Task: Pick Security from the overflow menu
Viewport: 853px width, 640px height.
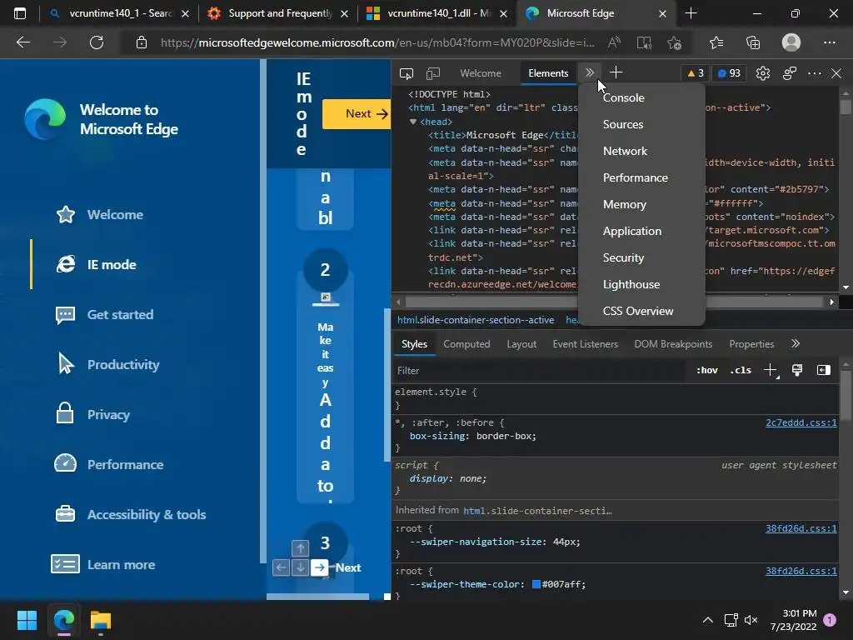Action: point(623,258)
